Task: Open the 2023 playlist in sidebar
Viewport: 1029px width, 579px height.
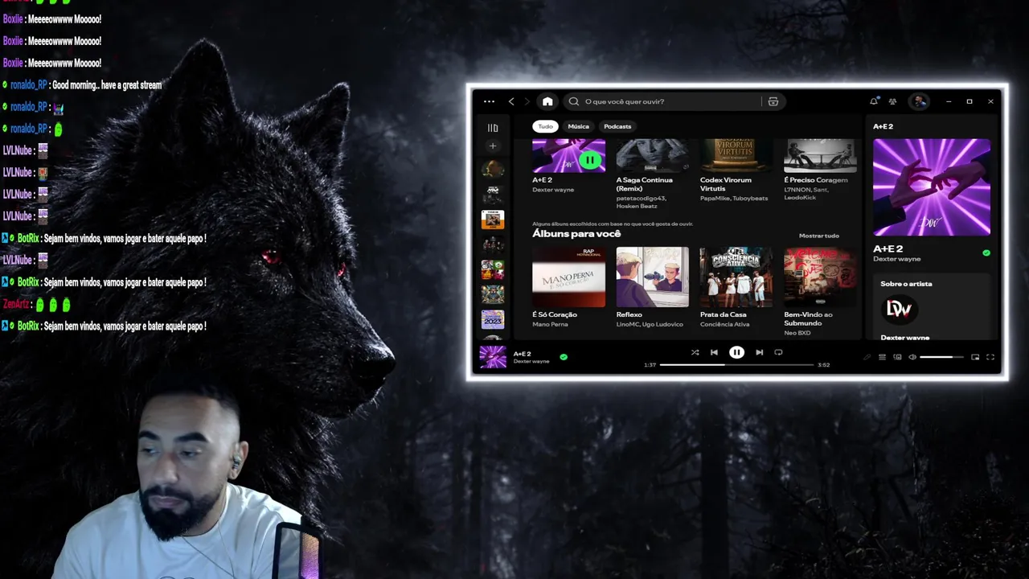Action: click(493, 319)
